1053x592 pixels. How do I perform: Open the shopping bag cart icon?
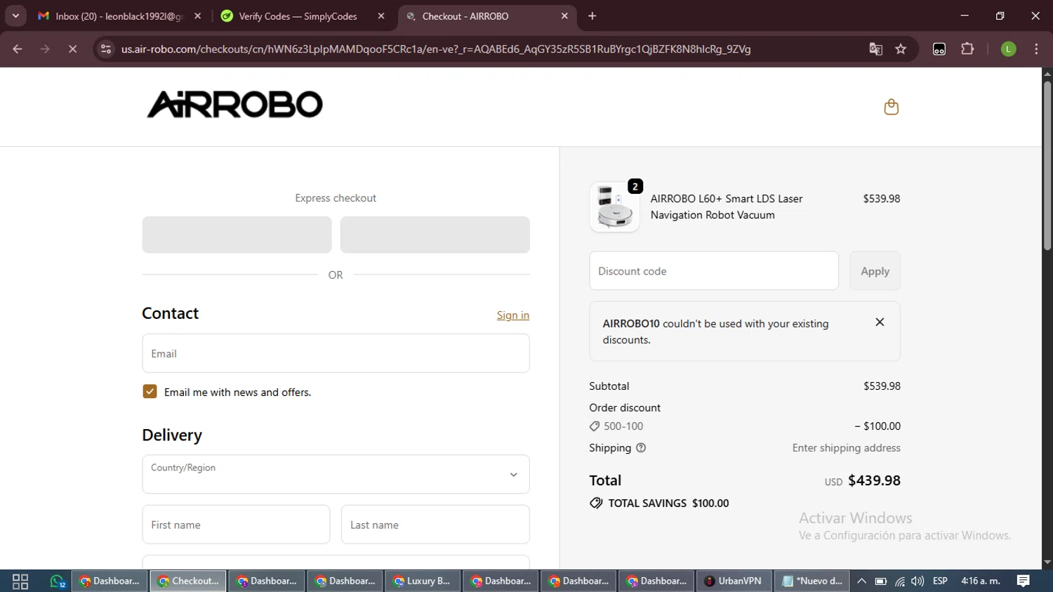pyautogui.click(x=891, y=107)
